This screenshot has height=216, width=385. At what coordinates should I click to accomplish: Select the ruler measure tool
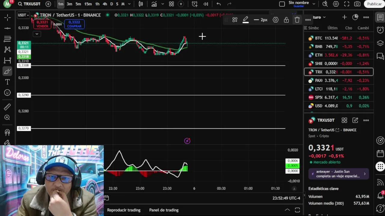tap(8, 107)
